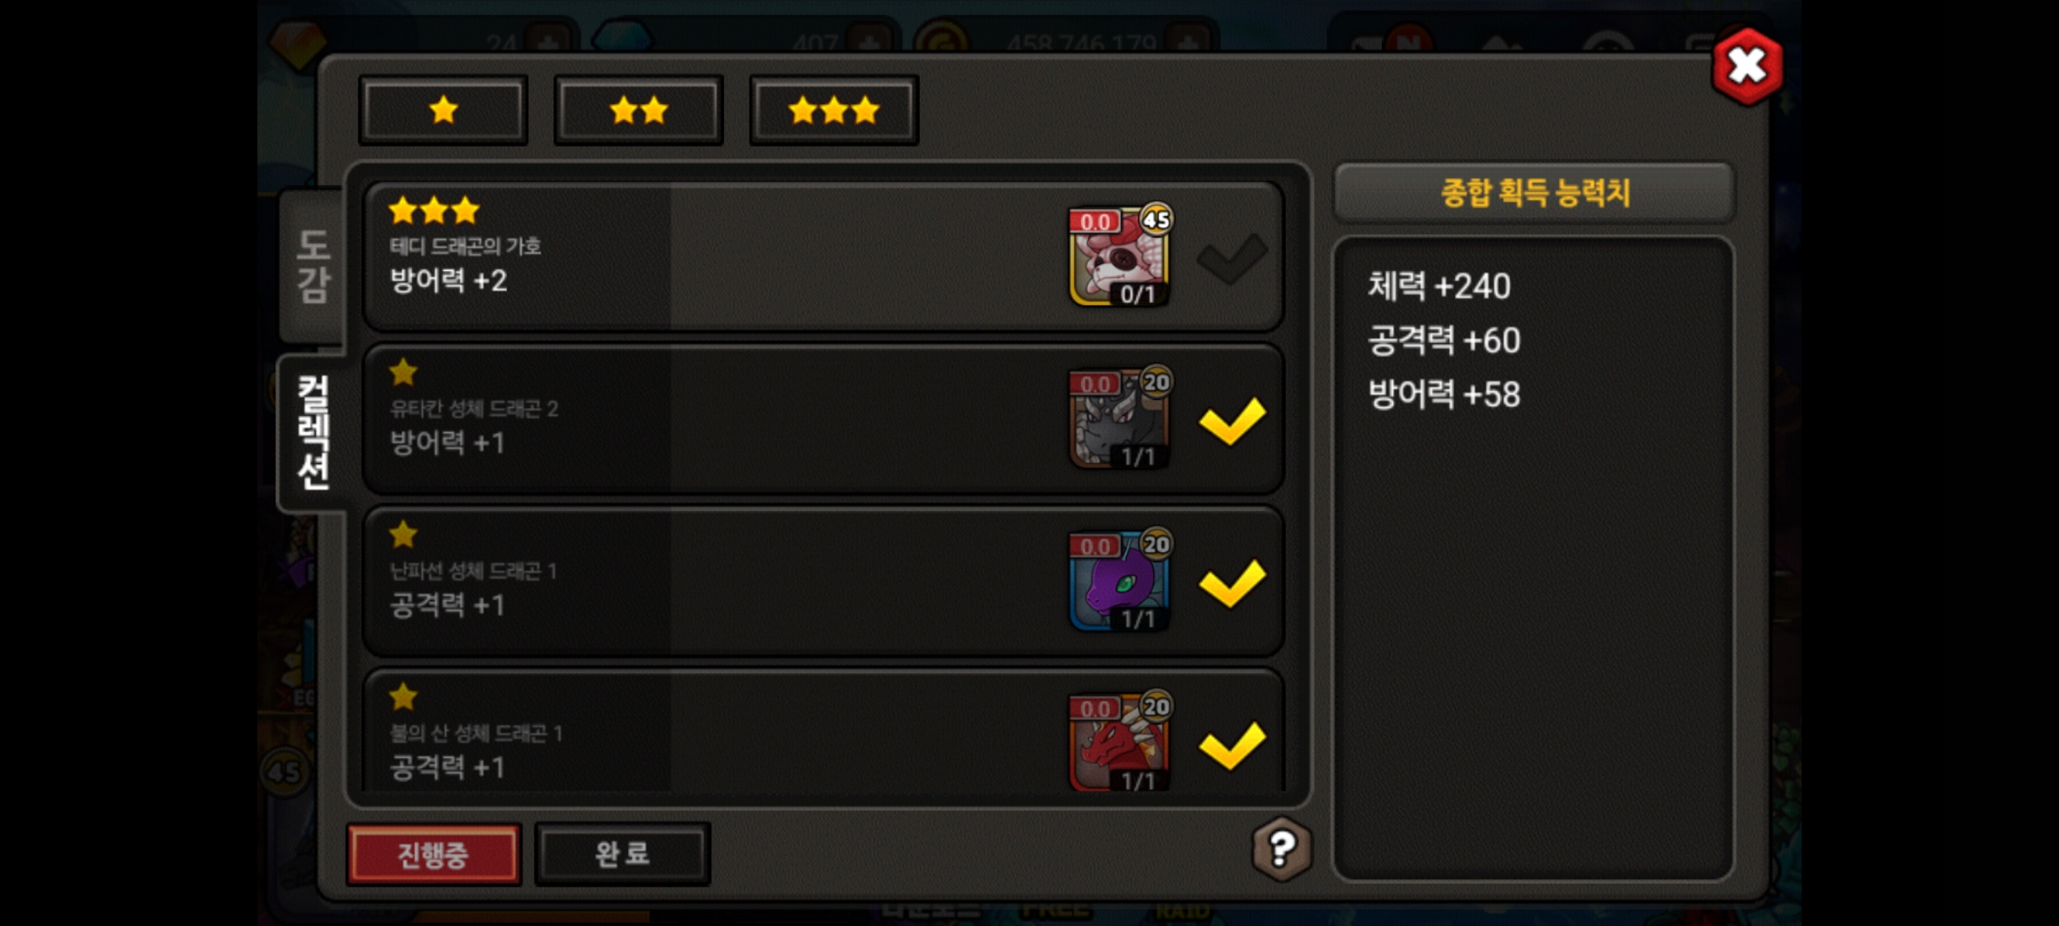Tap the gold star on the Yutakan entry
2059x926 pixels.
point(403,372)
